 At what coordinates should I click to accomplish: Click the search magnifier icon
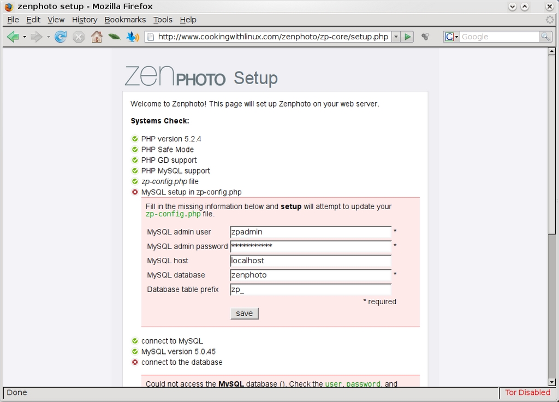coord(545,37)
